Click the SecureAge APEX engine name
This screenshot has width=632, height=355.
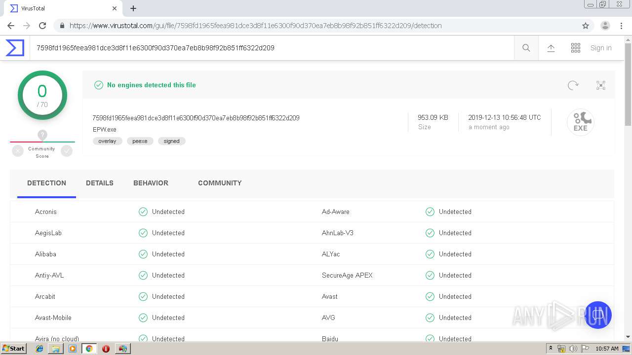(347, 275)
